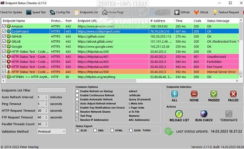Open the GitLab page link
Screen dimensions: 244x149
201,12
